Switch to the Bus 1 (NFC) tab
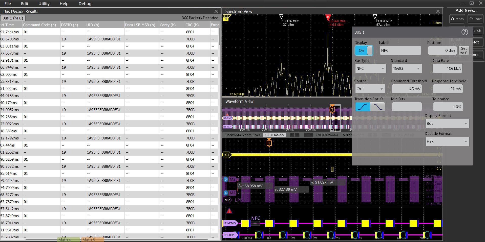Screen dimensions: 485x242 click(13, 18)
